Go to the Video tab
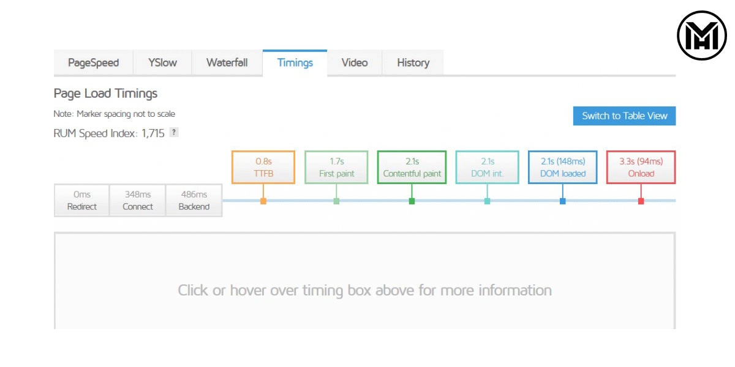 (355, 62)
